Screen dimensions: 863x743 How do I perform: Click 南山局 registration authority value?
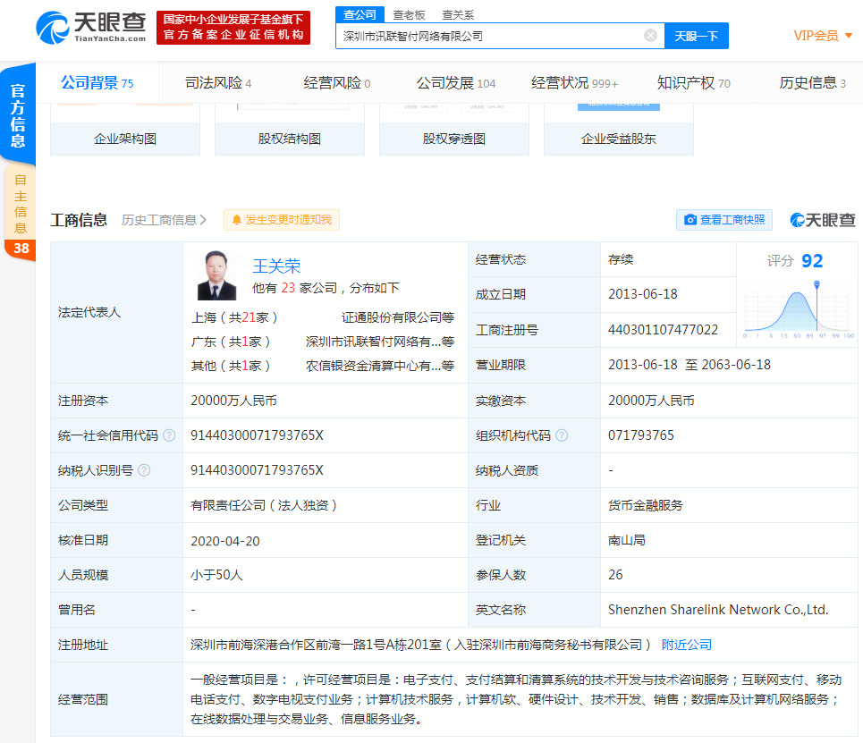point(626,540)
